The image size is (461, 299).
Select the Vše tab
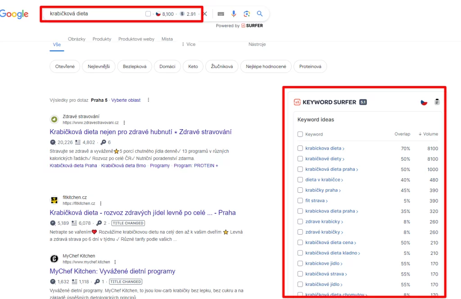click(57, 45)
